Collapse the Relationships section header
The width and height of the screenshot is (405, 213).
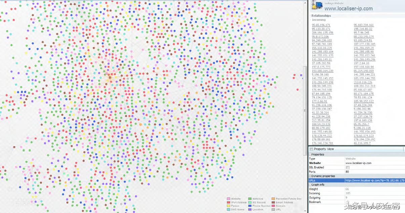pyautogui.click(x=321, y=16)
